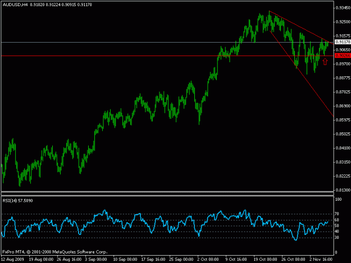The image size is (351, 263).
Task: Click the 0.86900 price scale label
Action: tap(343, 106)
